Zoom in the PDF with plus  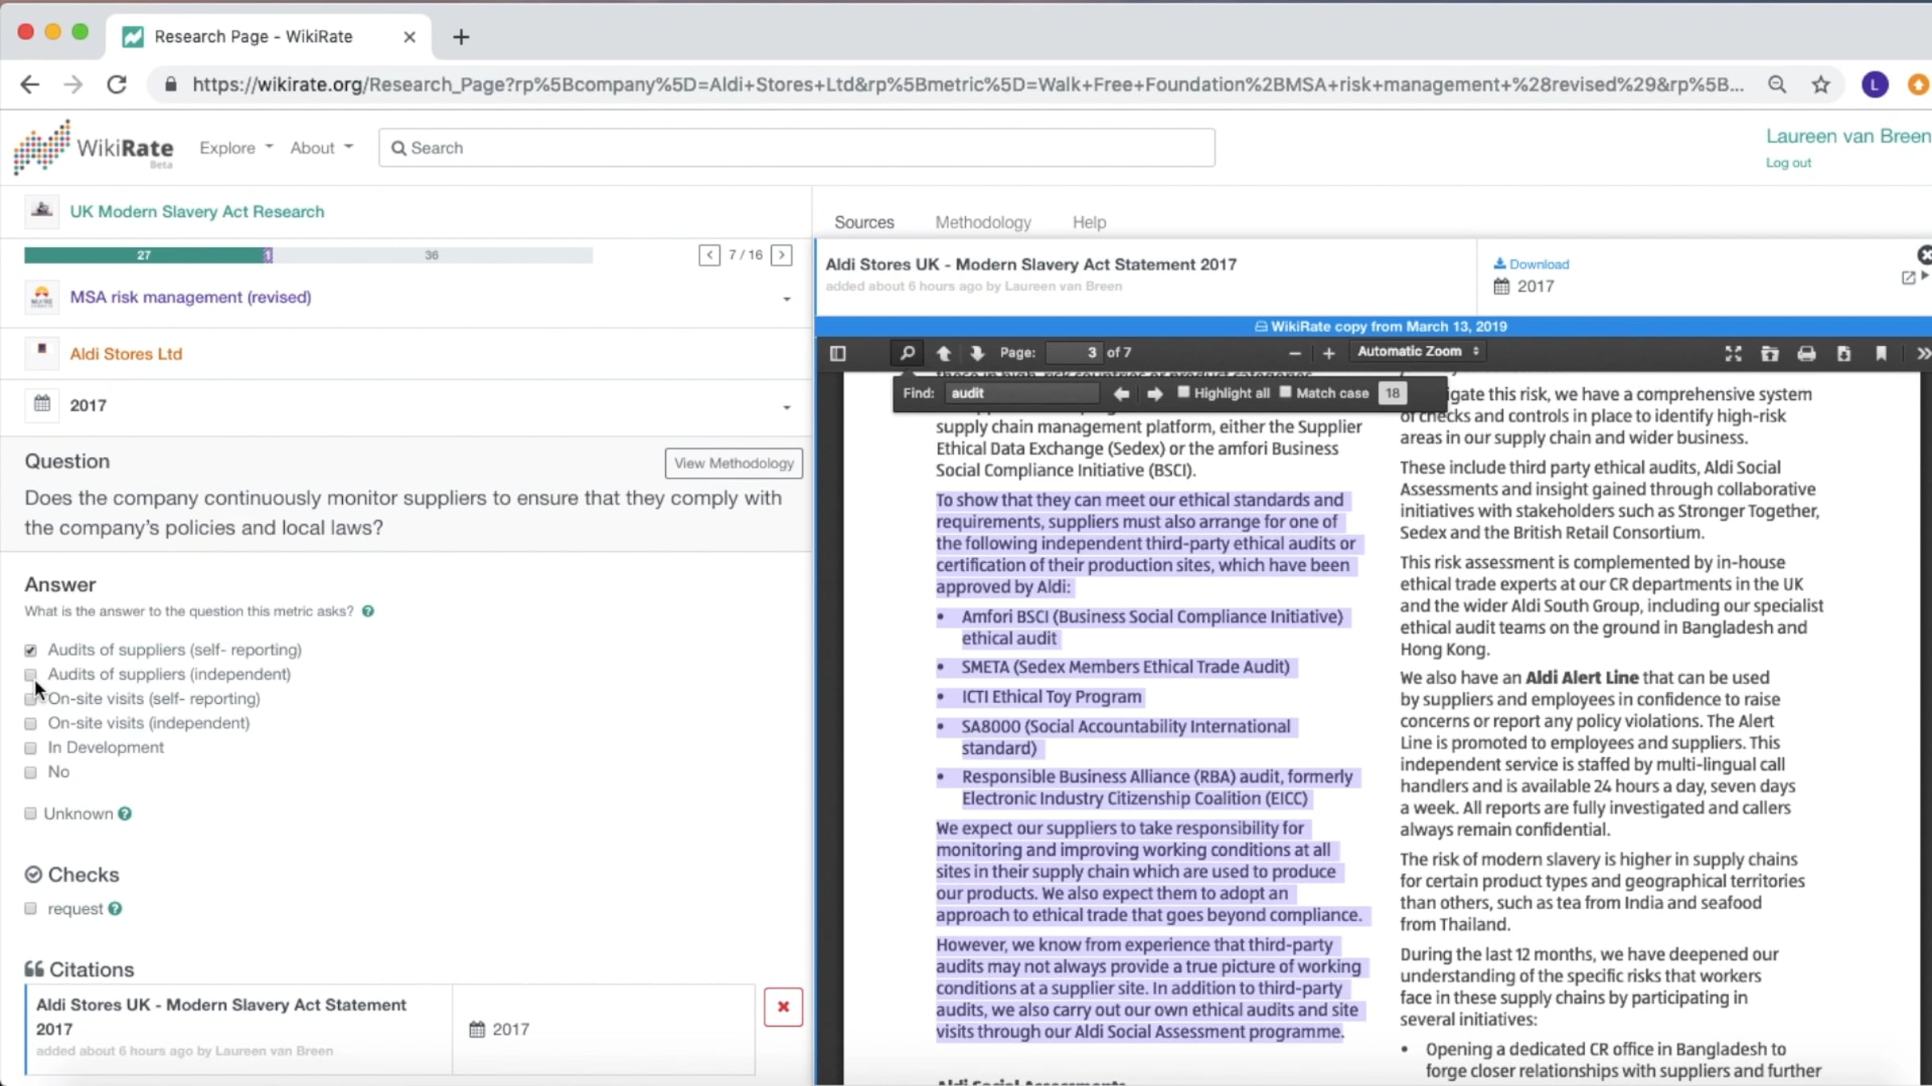(x=1329, y=353)
